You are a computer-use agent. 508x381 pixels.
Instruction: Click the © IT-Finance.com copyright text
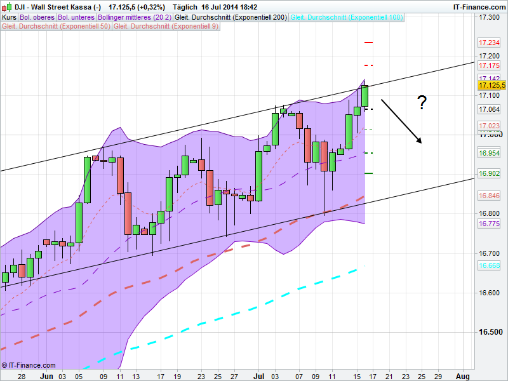tap(29, 366)
